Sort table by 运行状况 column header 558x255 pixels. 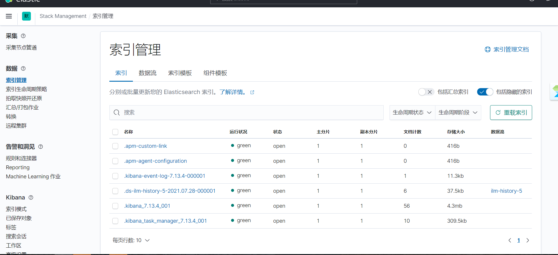click(x=238, y=132)
